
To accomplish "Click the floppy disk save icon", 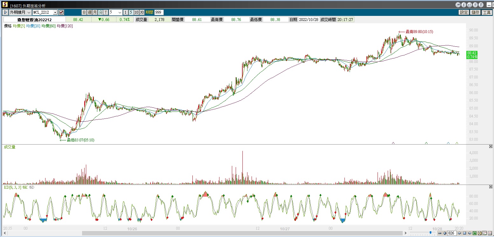I will tap(480, 233).
